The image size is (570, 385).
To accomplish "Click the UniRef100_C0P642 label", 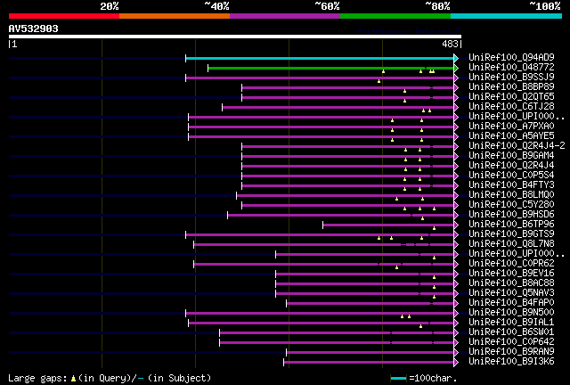I will click(511, 341).
